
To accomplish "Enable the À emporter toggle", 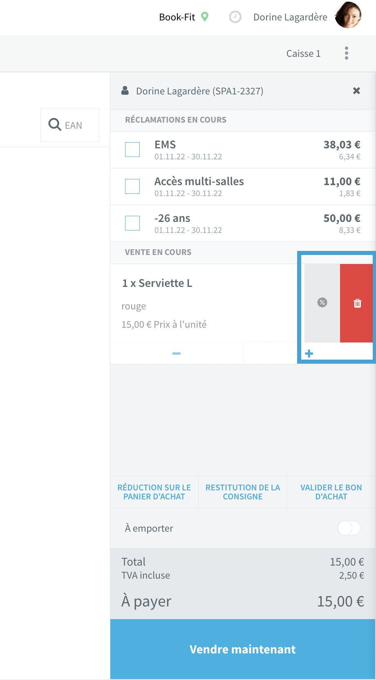I will (x=349, y=528).
